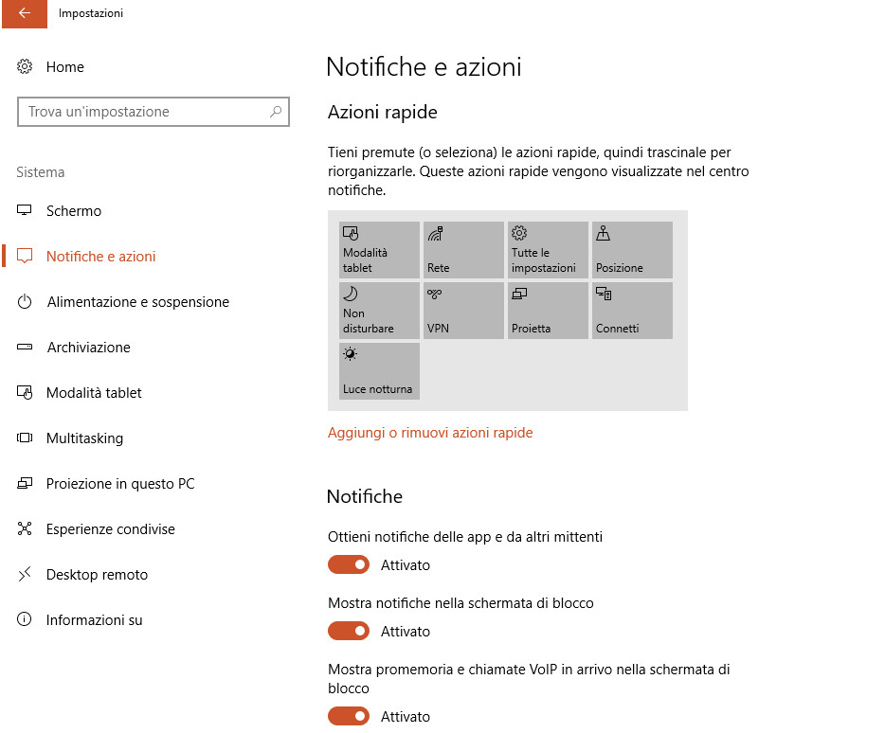
Task: Go to Alimentazione e sospensione
Action: click(137, 302)
